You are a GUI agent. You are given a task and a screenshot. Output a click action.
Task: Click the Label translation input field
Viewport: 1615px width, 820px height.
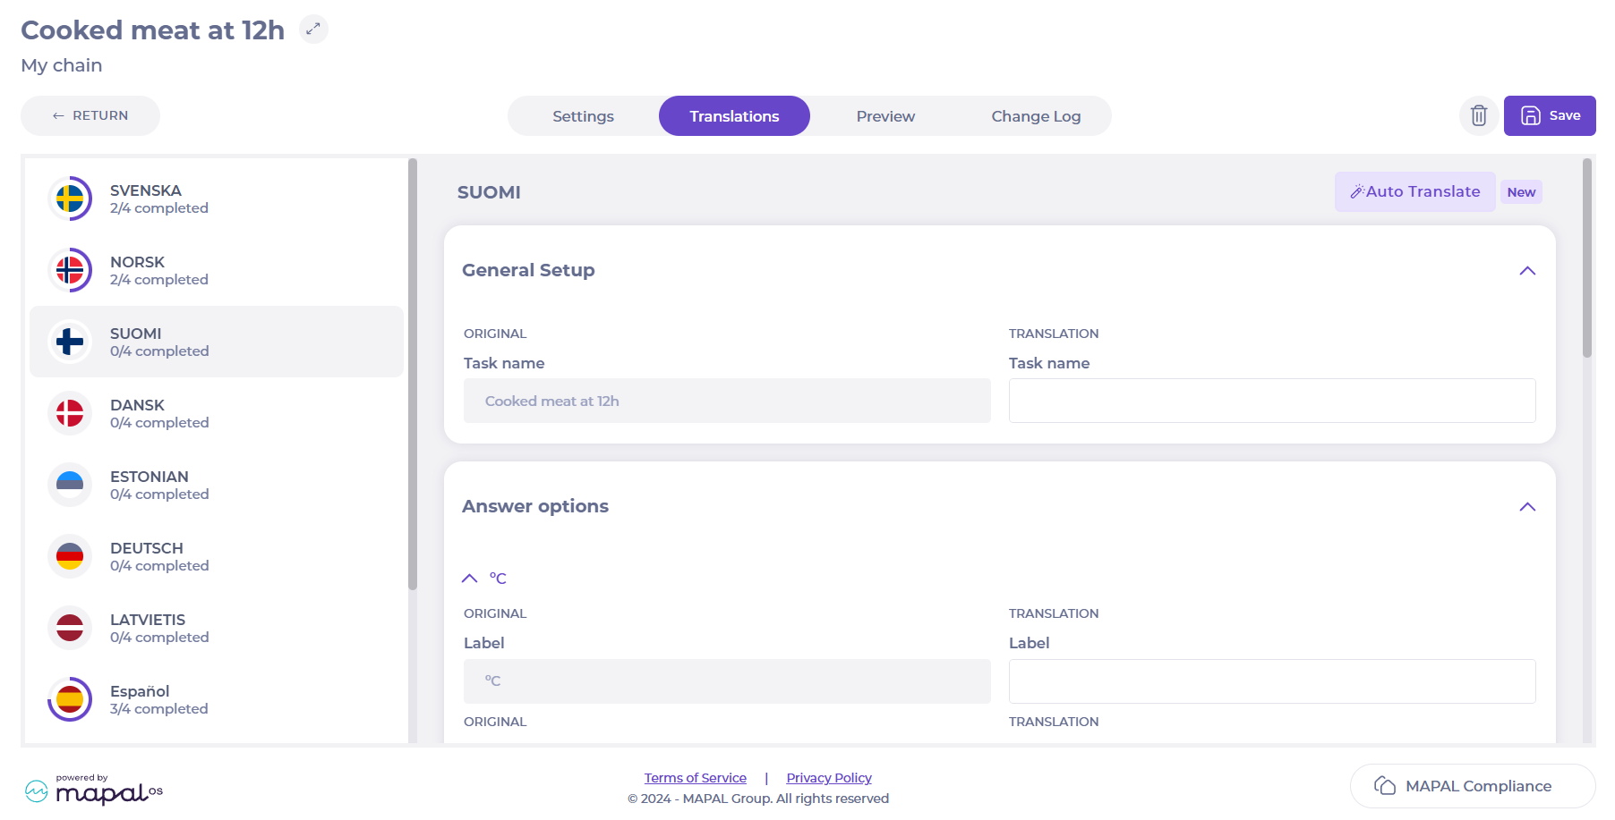point(1272,681)
